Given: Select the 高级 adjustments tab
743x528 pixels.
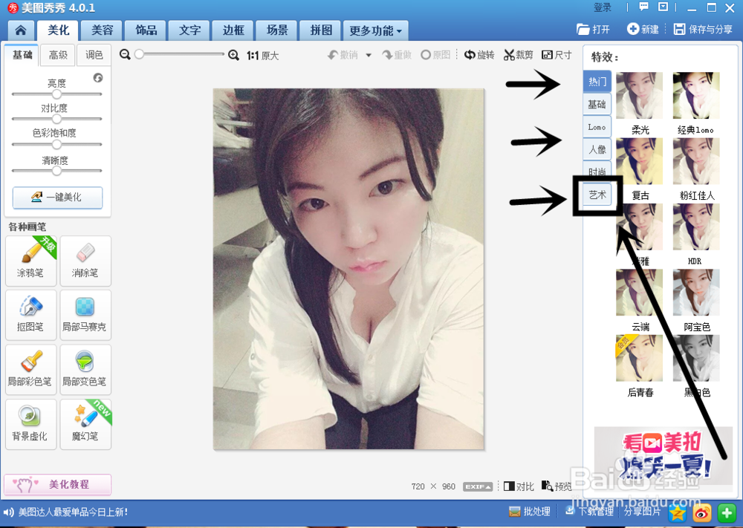Looking at the screenshot, I should pos(58,56).
